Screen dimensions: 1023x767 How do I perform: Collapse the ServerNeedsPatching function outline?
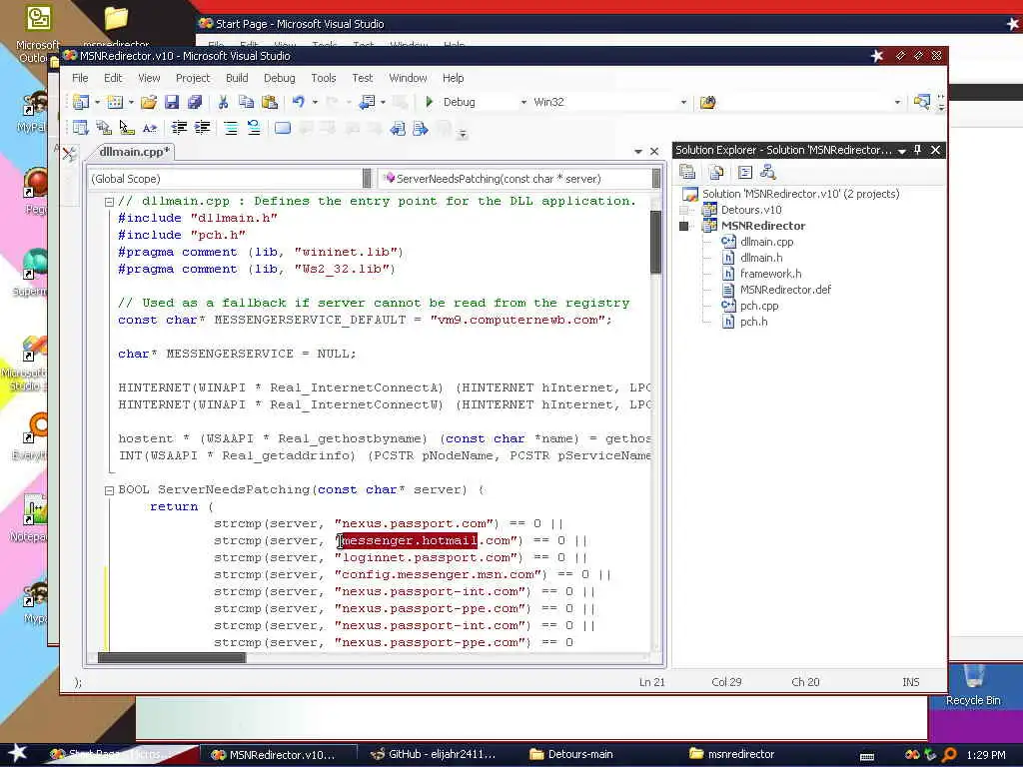coord(110,489)
